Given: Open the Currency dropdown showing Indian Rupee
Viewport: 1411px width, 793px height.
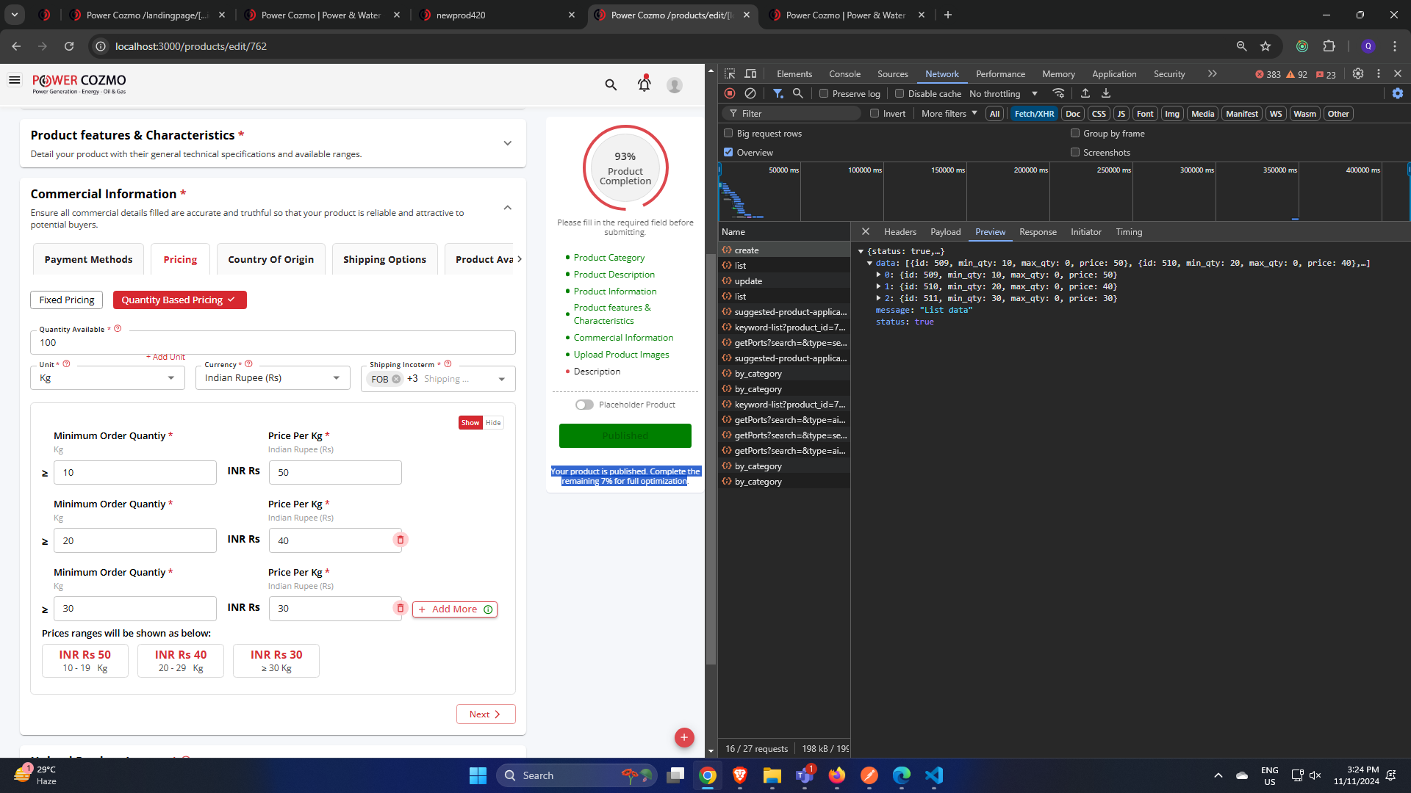Looking at the screenshot, I should coord(273,378).
